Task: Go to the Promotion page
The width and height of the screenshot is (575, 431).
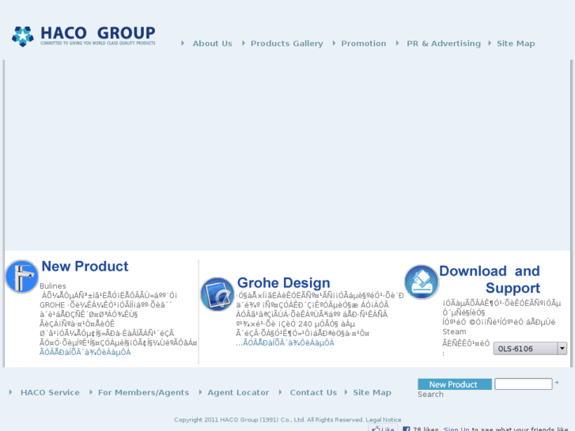Action: pyautogui.click(x=363, y=43)
